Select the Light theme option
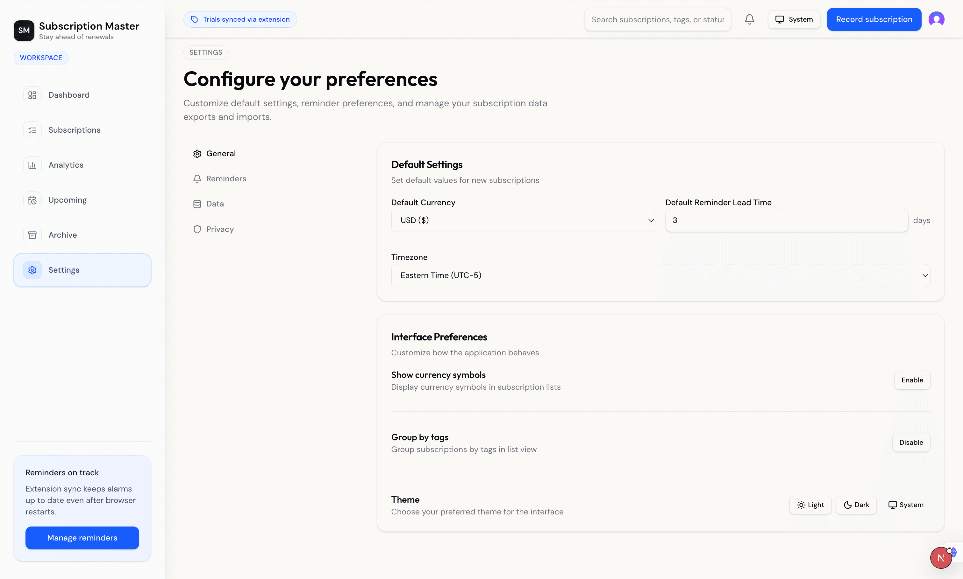Viewport: 963px width, 579px height. click(x=810, y=505)
